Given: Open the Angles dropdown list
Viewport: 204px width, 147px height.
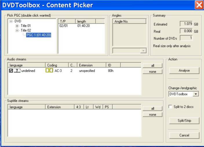Looking at the screenshot, I should (x=143, y=51).
